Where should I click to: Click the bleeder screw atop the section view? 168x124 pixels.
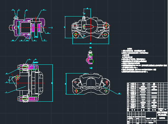(16, 18)
